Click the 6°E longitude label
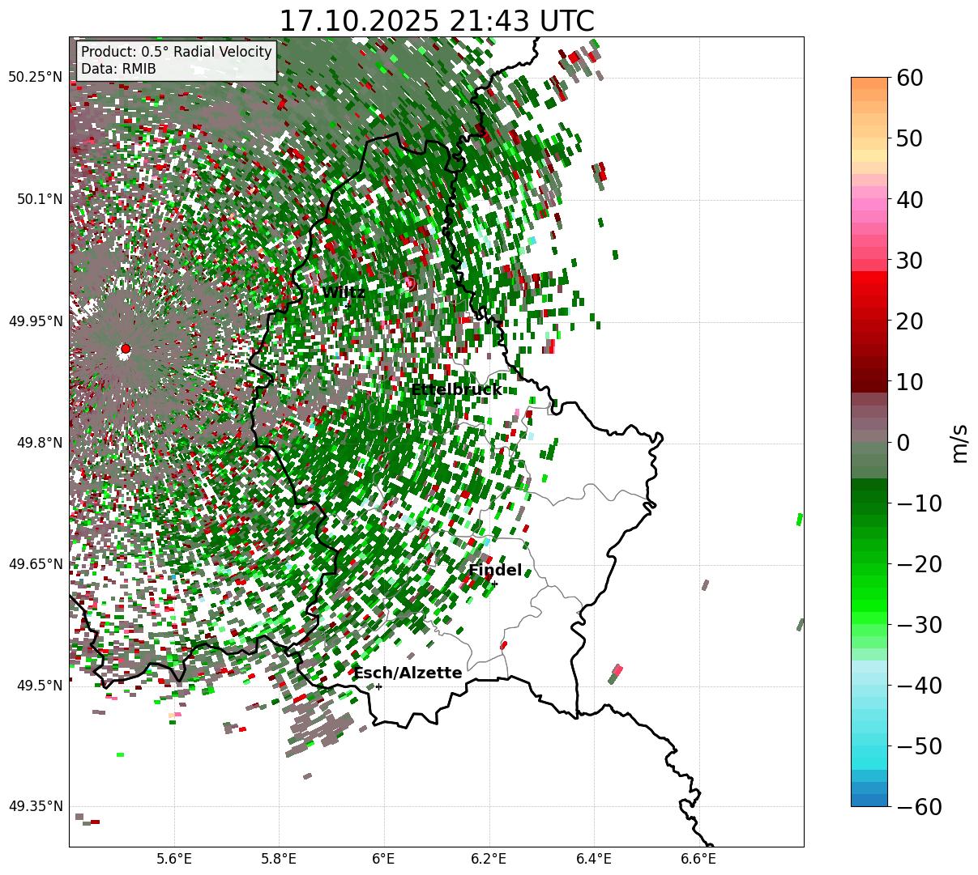The image size is (978, 875). 384,859
